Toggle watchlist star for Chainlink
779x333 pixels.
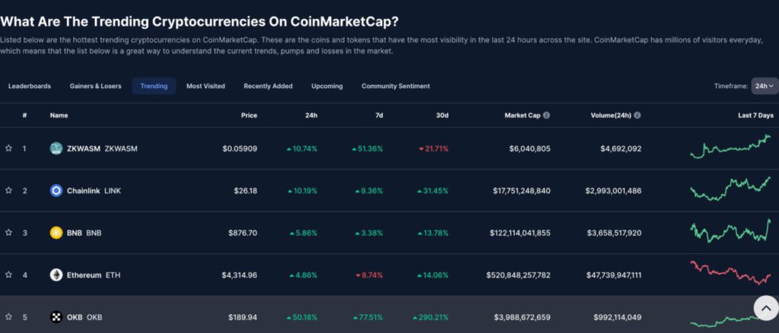coord(8,191)
